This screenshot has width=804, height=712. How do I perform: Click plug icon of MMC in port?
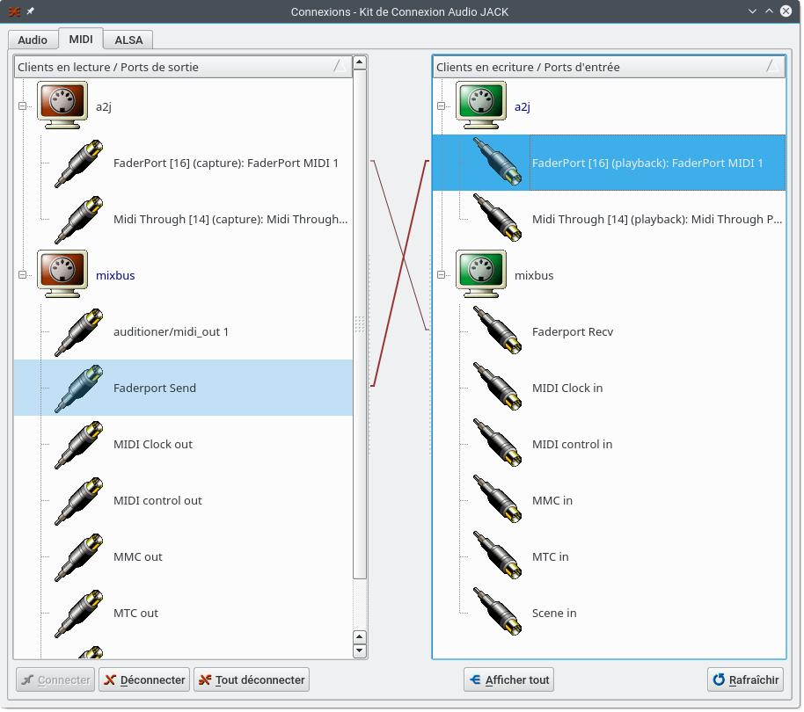497,499
